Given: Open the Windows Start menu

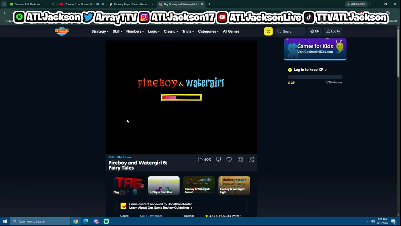Looking at the screenshot, I should pos(5,221).
